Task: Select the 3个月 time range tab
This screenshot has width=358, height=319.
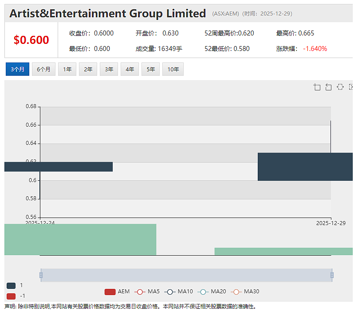Action: coord(17,69)
